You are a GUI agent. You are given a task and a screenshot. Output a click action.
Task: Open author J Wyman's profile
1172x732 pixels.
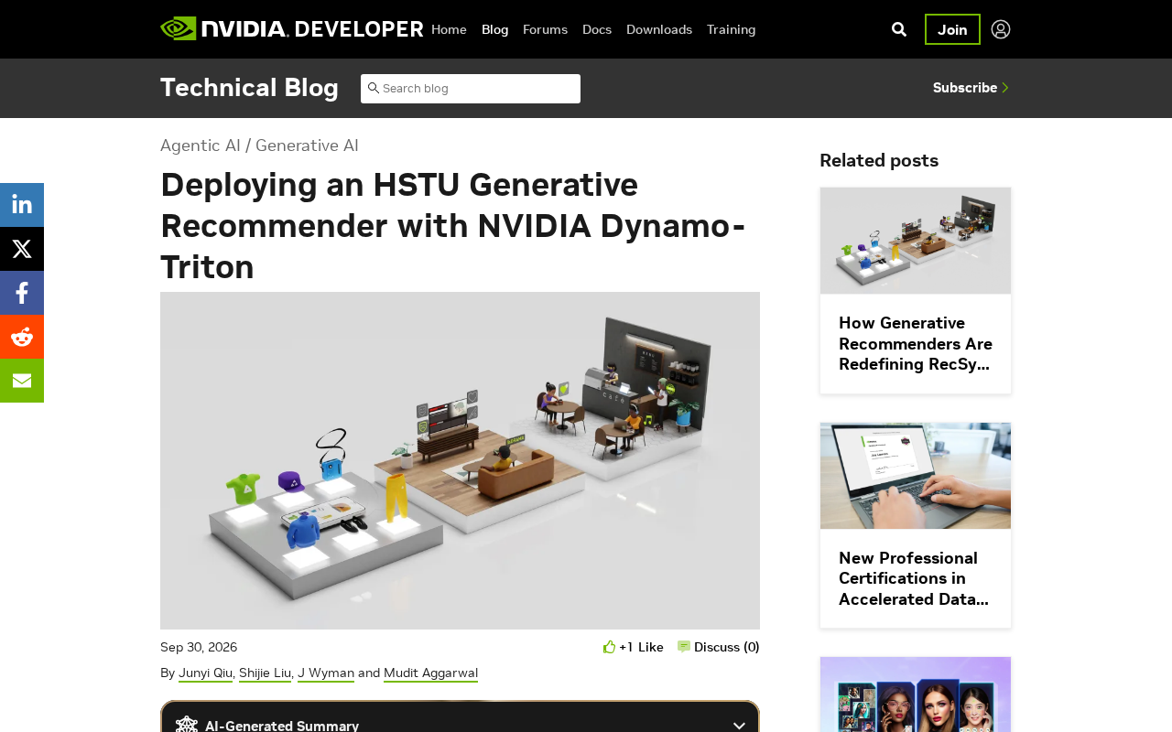pos(326,673)
